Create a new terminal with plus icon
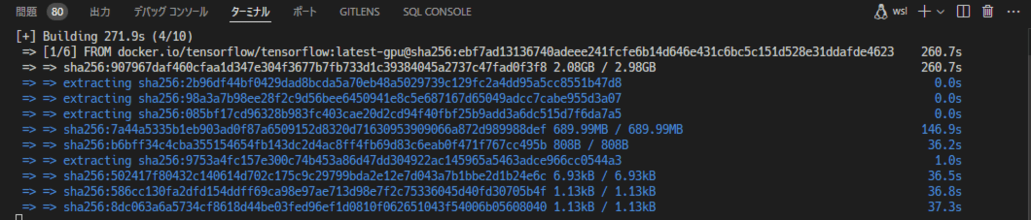The width and height of the screenshot is (1031, 220). 925,11
